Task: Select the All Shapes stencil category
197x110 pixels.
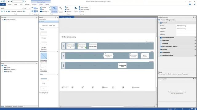Action: [49, 22]
